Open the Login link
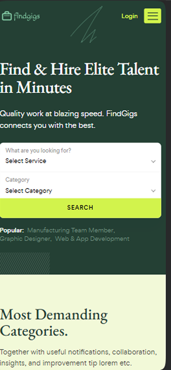Viewport: 171px width, 370px height. point(129,16)
